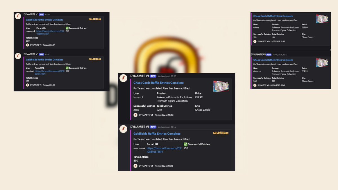This screenshot has width=338, height=190.
Task: Click the APP badge on the 03:30 message
Action: pyautogui.click(x=41, y=54)
